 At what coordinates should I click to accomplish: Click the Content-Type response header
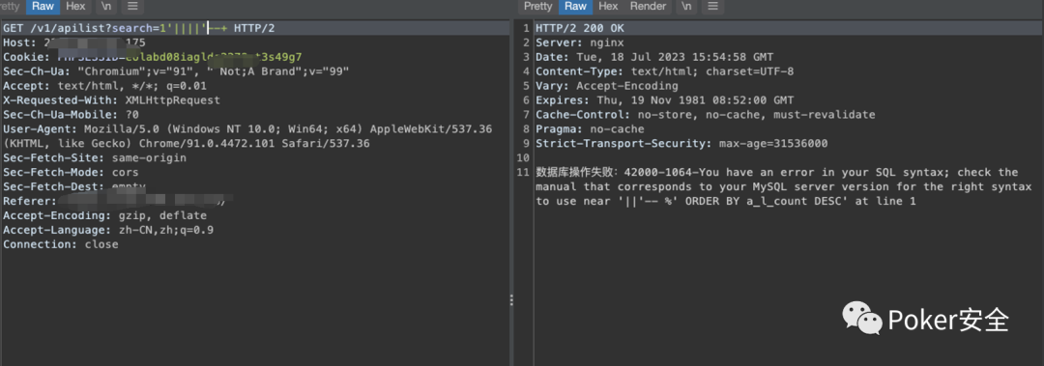coord(664,71)
